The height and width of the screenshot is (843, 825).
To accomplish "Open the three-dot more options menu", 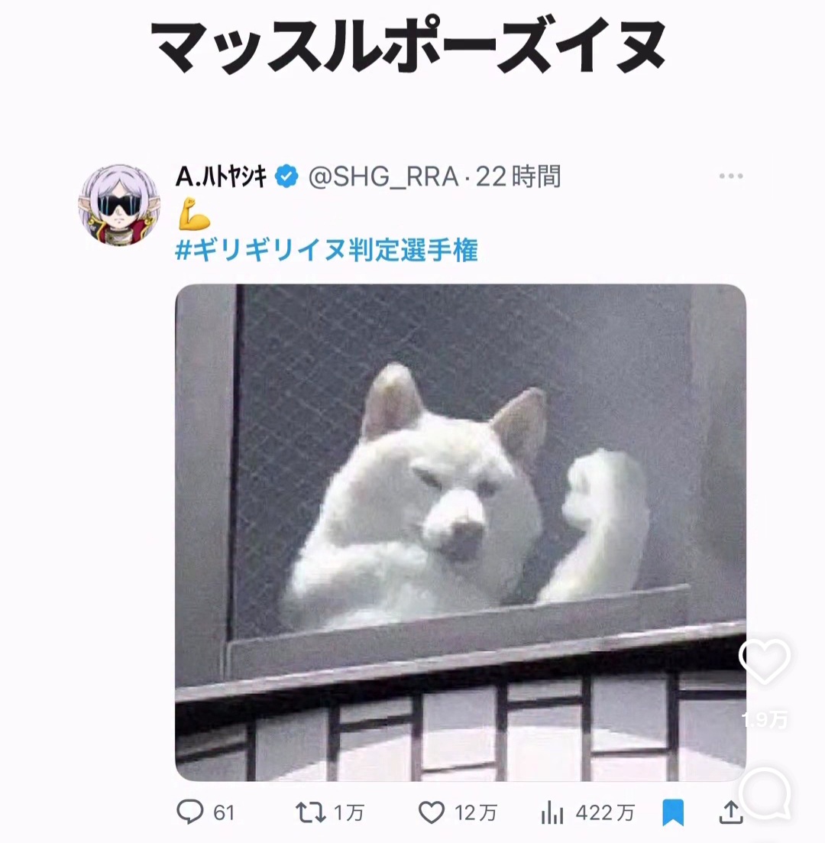I will [x=731, y=176].
